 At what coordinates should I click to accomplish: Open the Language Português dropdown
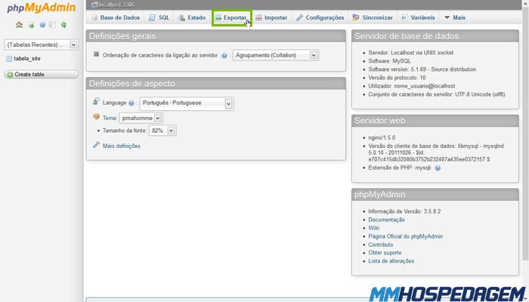[x=187, y=103]
